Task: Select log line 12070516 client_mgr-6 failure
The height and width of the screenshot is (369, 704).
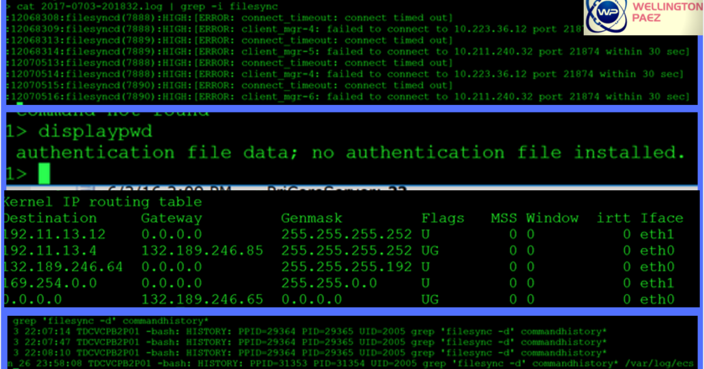Action: (347, 96)
